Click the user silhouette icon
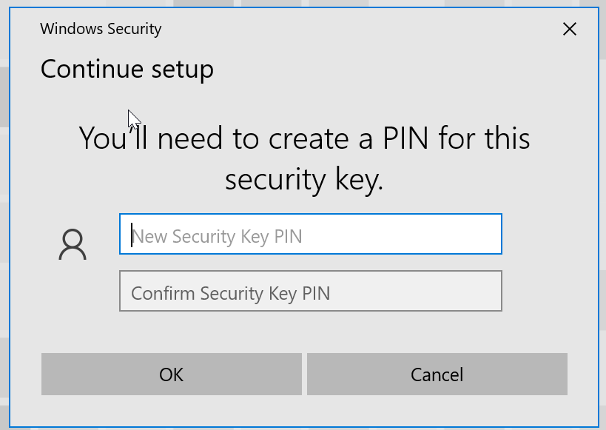The height and width of the screenshot is (430, 606). tap(73, 245)
